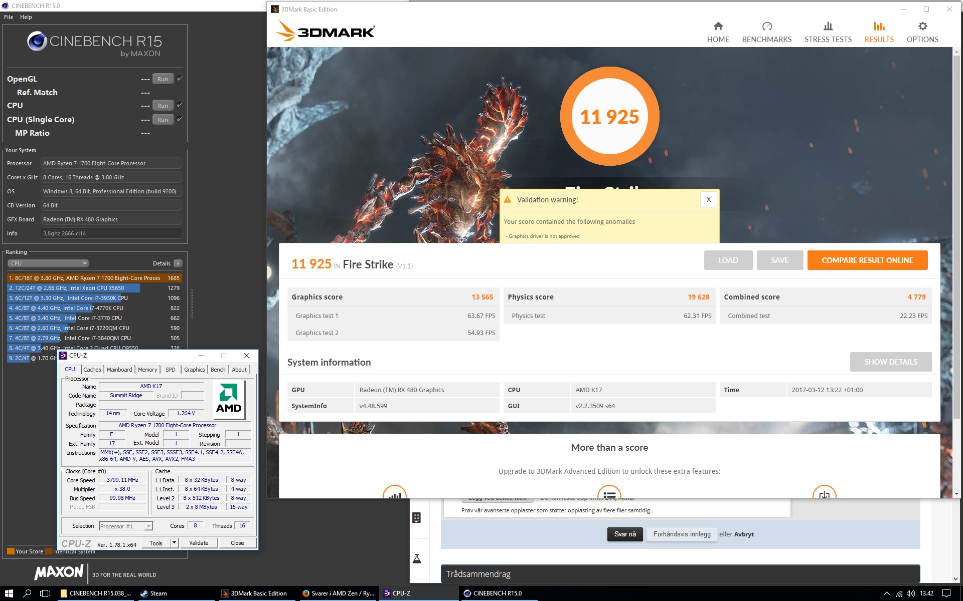Open the Ranking CPU dropdown
Viewport: 963px width, 601px height.
point(48,263)
